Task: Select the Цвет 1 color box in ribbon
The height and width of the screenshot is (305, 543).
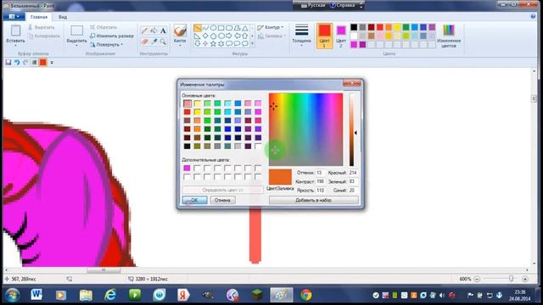Action: click(324, 36)
